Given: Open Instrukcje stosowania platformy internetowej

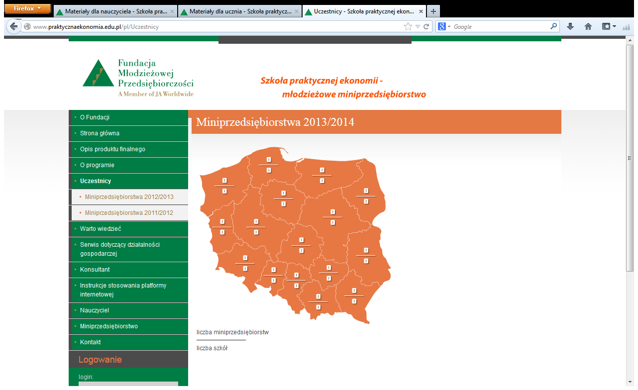Looking at the screenshot, I should click(x=128, y=290).
